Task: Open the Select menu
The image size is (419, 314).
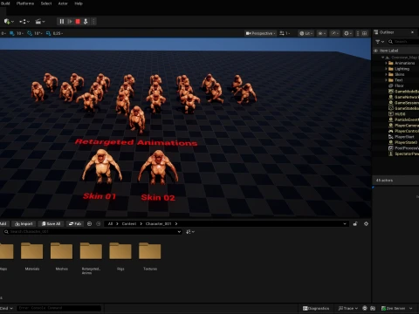Action: [46, 3]
